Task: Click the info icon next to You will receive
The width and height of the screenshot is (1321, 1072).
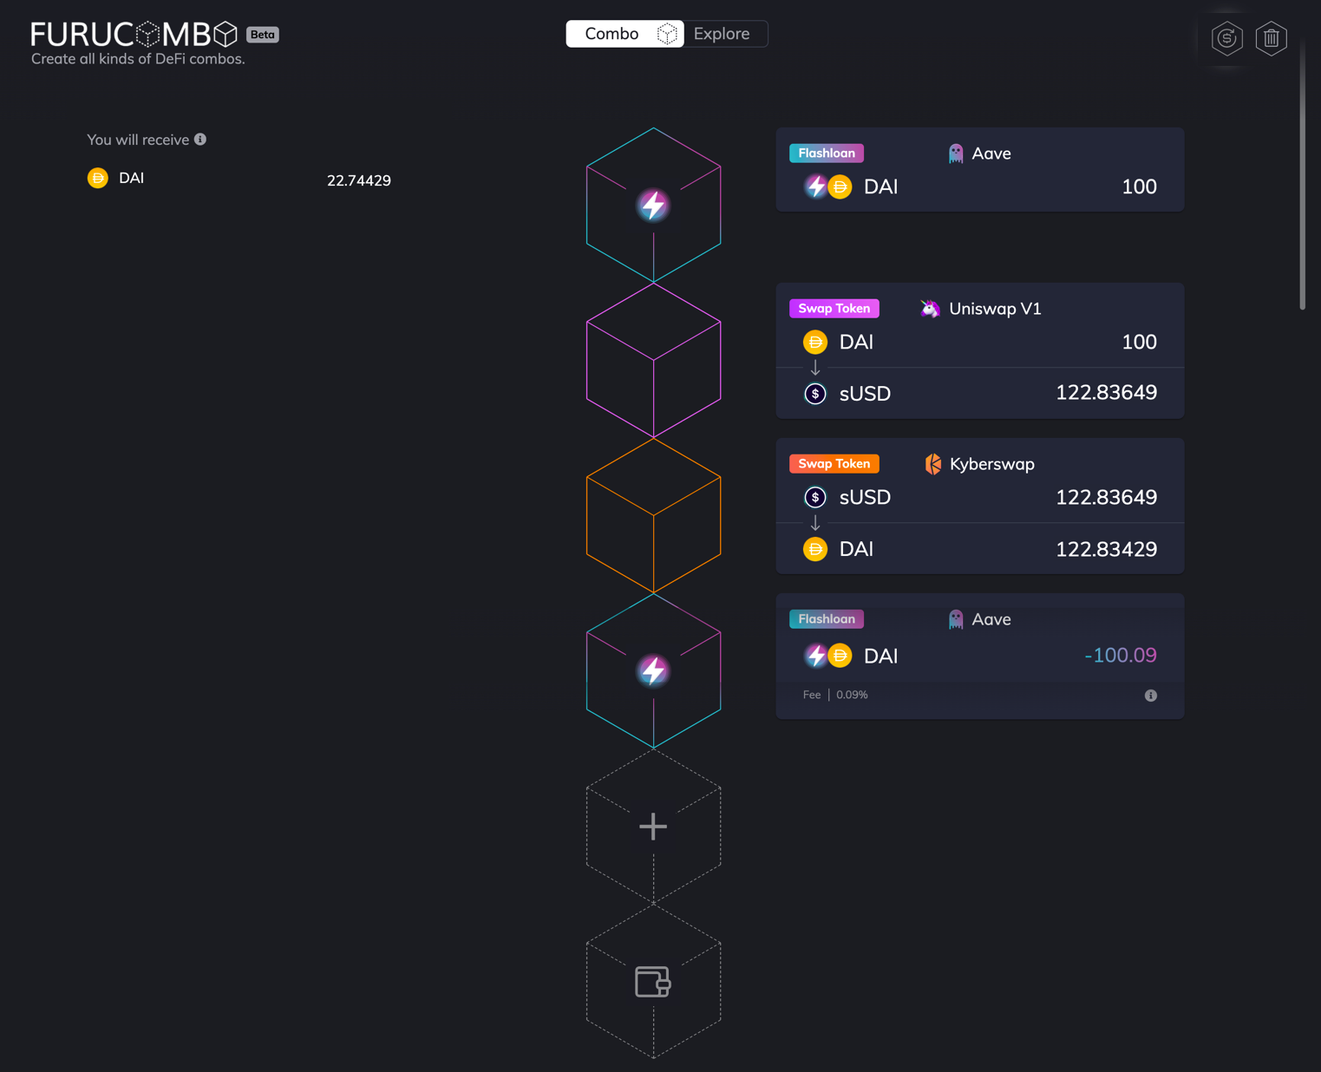Action: (x=200, y=139)
